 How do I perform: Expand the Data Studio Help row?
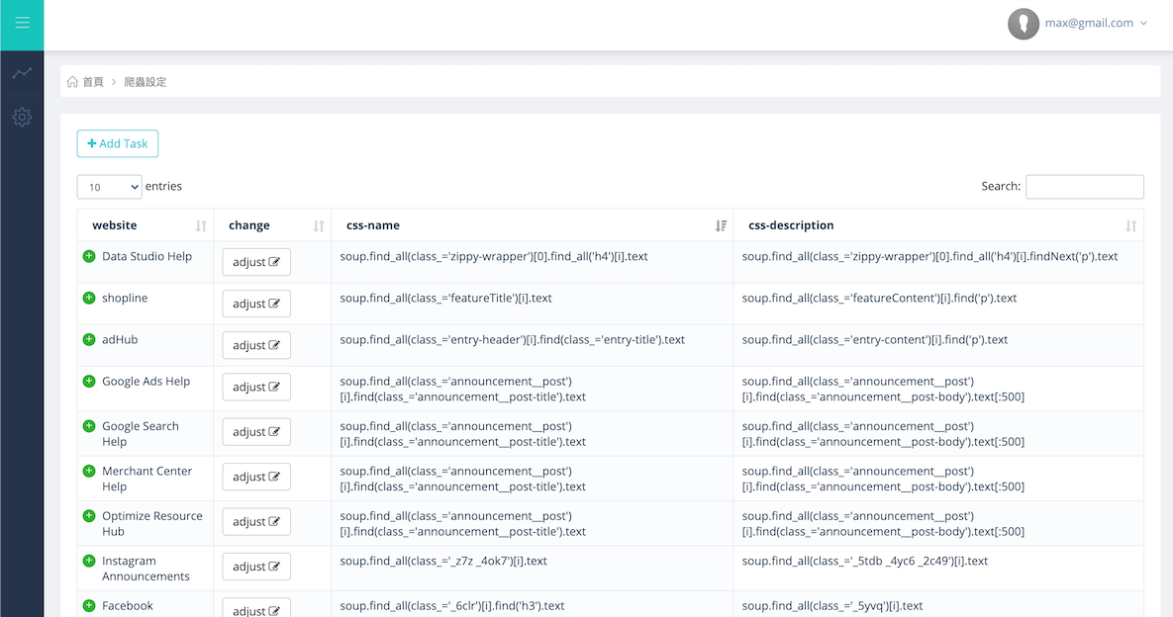(x=89, y=256)
